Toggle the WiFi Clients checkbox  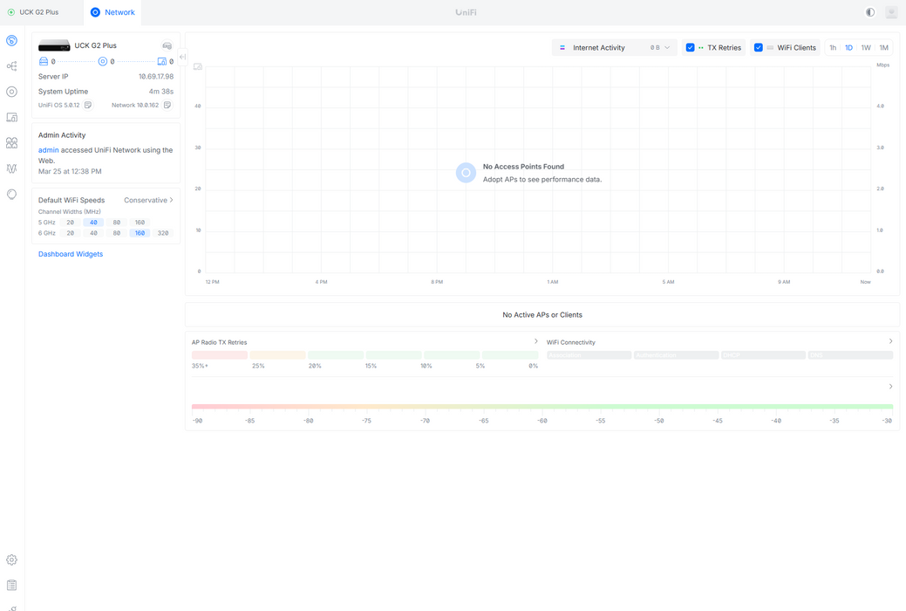758,47
